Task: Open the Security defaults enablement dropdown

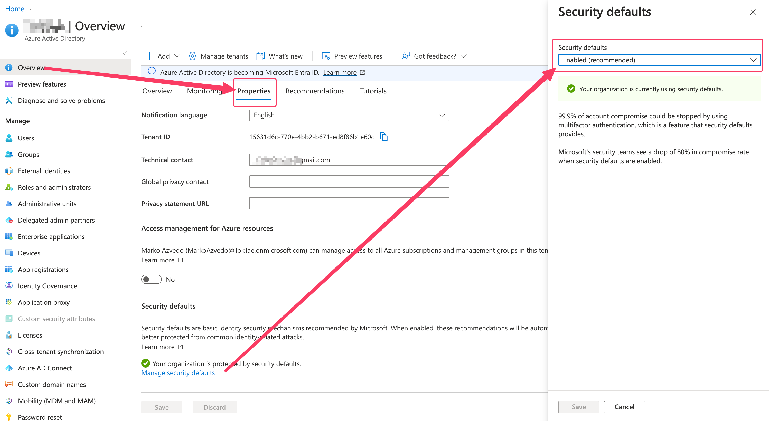Action: pos(660,60)
